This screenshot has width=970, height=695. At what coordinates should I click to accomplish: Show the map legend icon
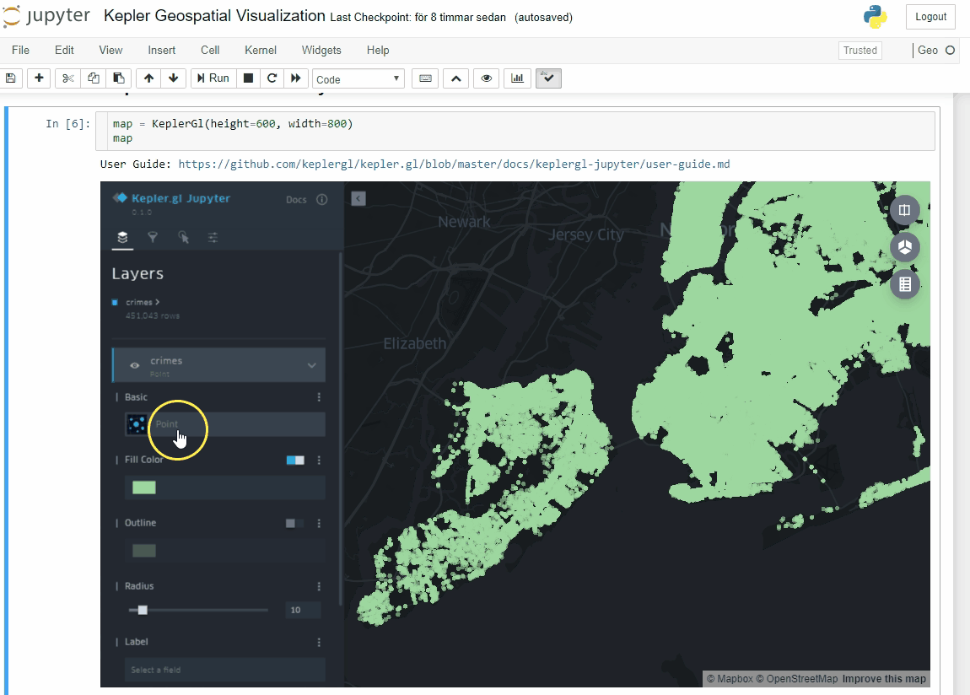click(x=905, y=284)
